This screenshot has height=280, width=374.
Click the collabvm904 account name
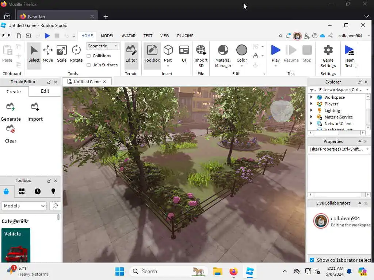(x=350, y=36)
